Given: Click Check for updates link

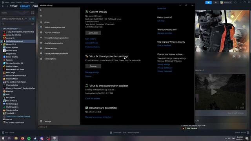Looking at the screenshot, I should (x=93, y=98).
